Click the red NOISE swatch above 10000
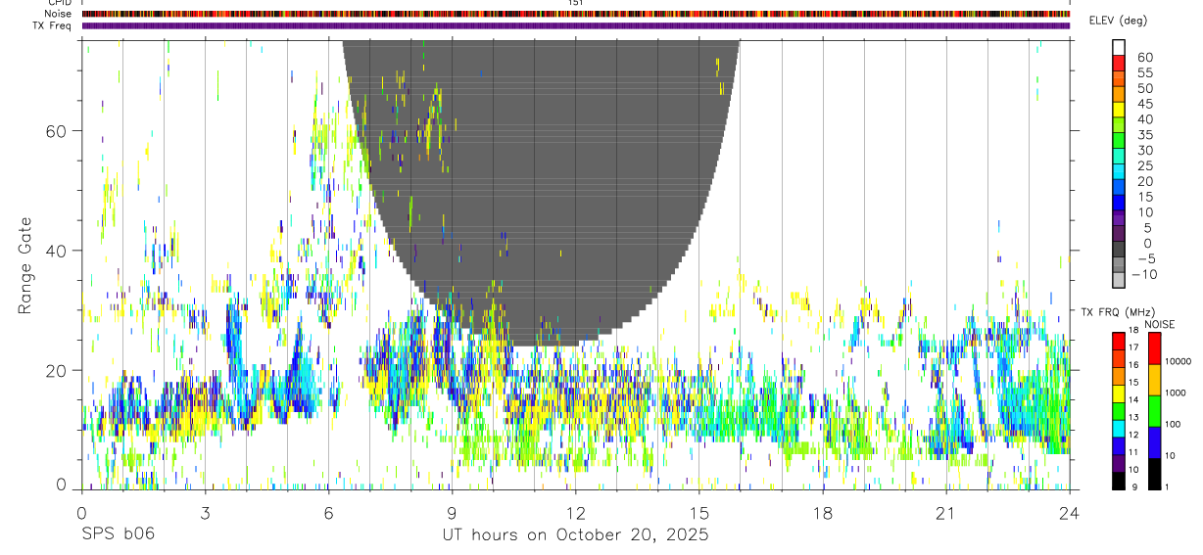1203x555 pixels. pos(1154,348)
